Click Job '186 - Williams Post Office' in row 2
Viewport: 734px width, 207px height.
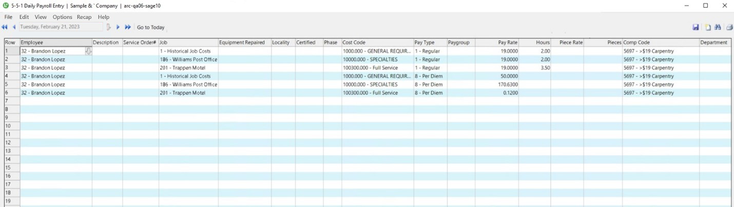click(x=188, y=59)
